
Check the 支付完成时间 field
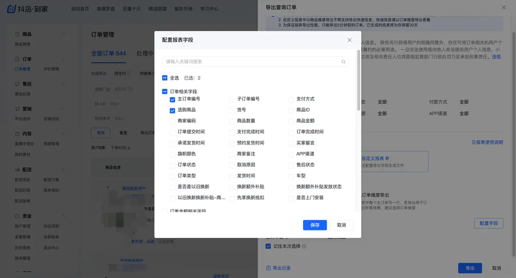click(x=232, y=132)
